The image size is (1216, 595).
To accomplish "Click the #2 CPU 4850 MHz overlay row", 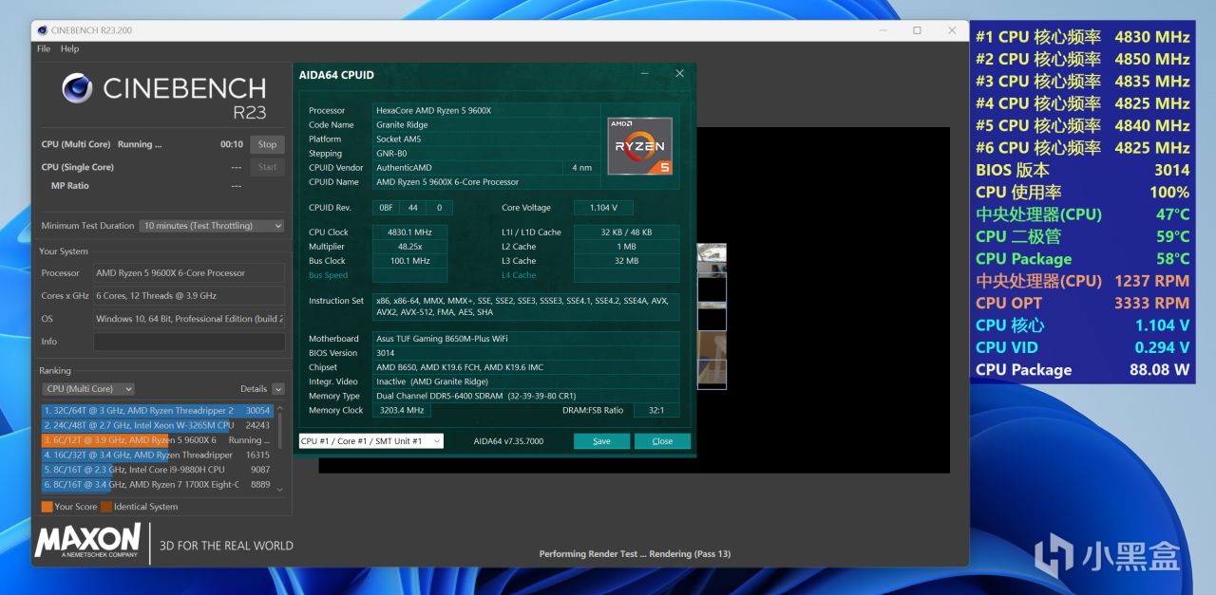I will click(x=1083, y=59).
